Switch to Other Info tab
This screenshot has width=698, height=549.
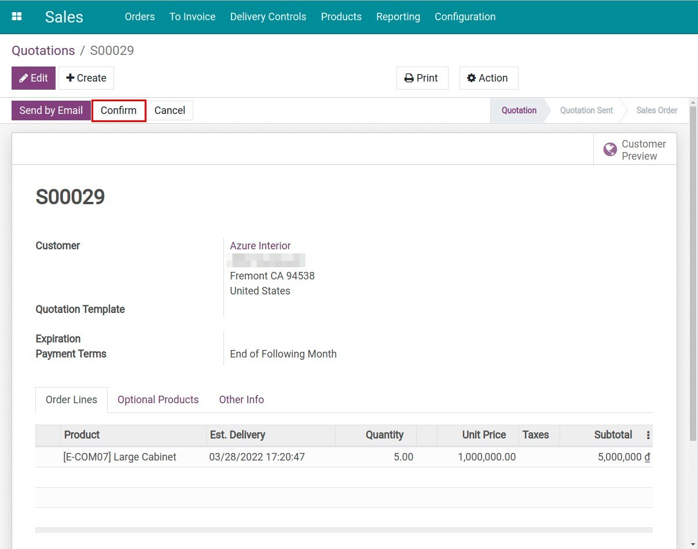click(x=241, y=400)
